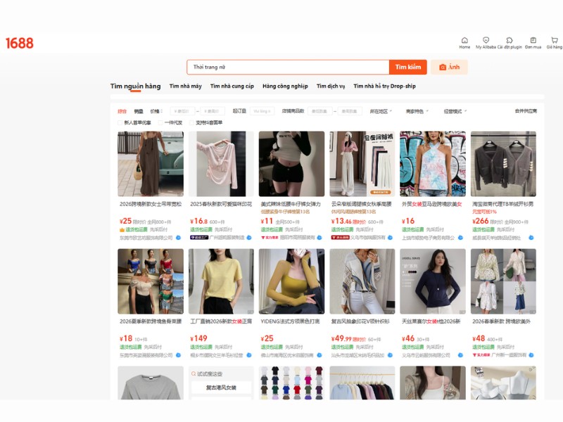Toggle the 支持抖音面单 checkbox
Viewport: 563px width, 422px height.
coord(191,122)
